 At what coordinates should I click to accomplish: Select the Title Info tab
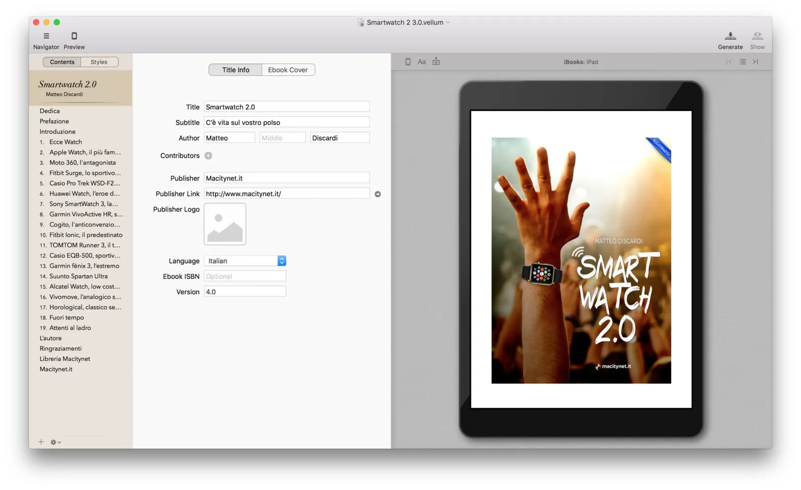(x=235, y=70)
